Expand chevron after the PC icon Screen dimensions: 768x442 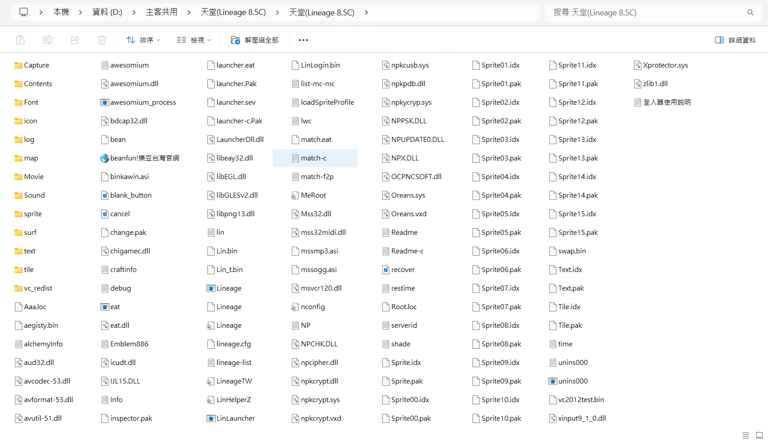(x=41, y=12)
